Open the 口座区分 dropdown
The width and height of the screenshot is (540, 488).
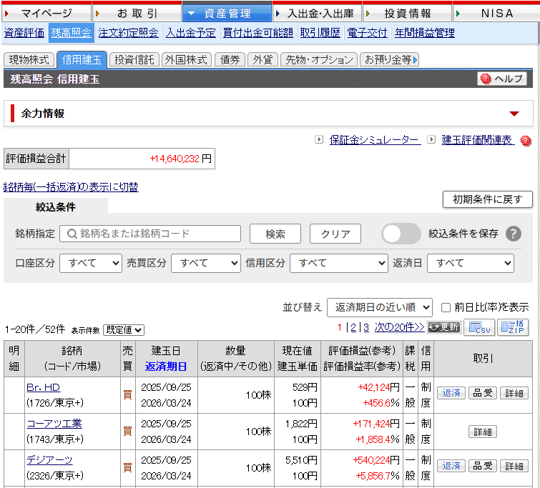pos(91,263)
